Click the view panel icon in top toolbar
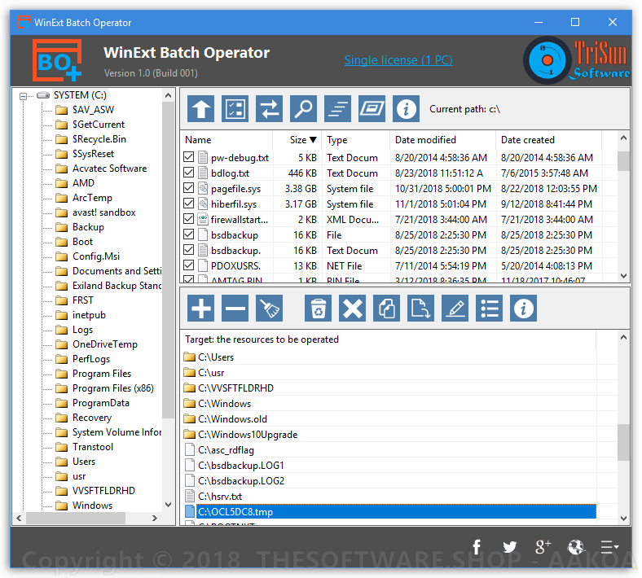Screen dimensions: 642x578 [x=372, y=109]
